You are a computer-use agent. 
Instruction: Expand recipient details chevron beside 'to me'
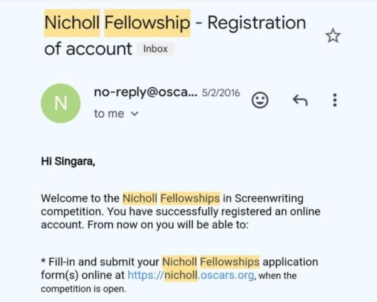[x=133, y=114]
